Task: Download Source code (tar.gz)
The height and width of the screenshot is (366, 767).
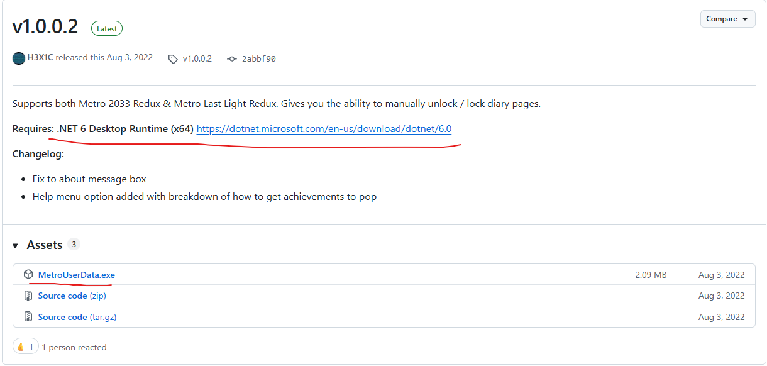Action: (77, 317)
